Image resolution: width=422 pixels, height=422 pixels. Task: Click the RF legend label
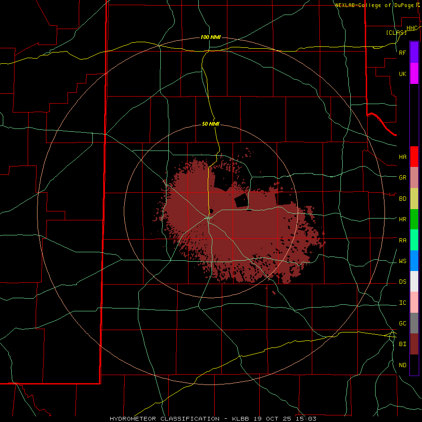click(x=402, y=53)
